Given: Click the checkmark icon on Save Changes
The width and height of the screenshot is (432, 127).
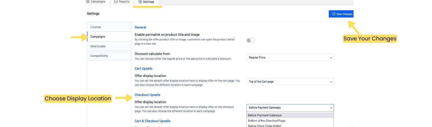Looking at the screenshot, I should 334,14.
